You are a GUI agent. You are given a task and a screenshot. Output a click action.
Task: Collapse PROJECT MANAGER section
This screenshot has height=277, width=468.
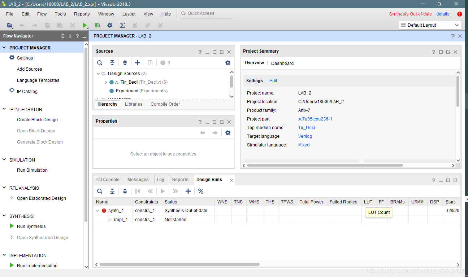click(x=4, y=48)
